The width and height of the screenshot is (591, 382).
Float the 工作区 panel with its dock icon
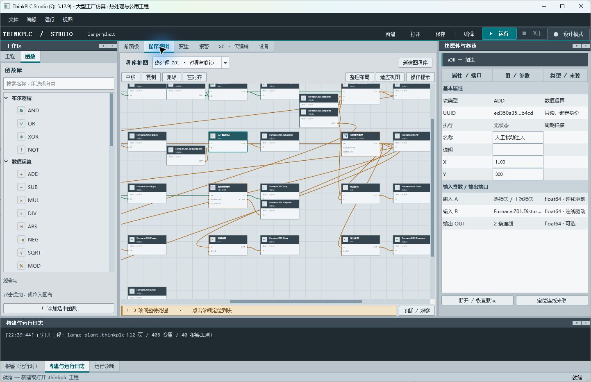click(103, 46)
